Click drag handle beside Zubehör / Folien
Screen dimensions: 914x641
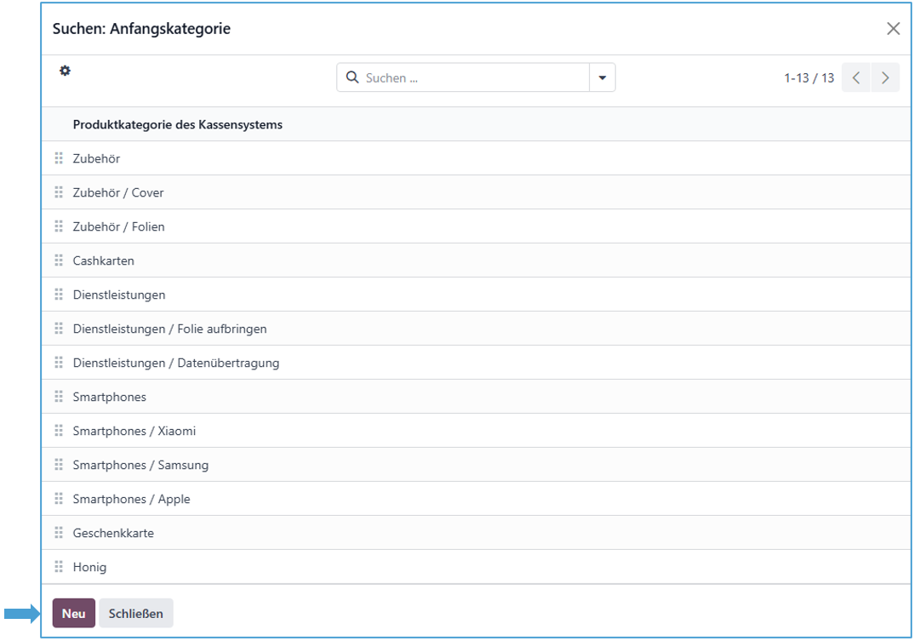click(59, 226)
